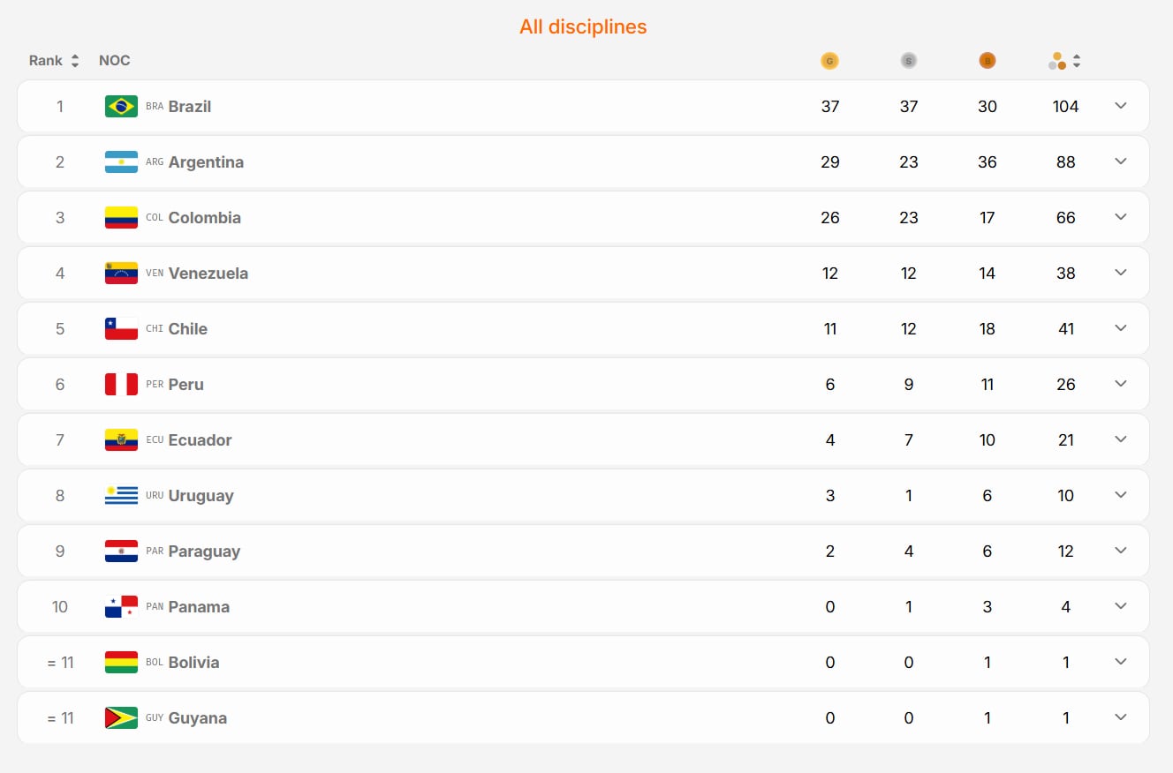Screen dimensions: 1173x773
Task: Click Colombia's gold count of 26
Action: [830, 218]
